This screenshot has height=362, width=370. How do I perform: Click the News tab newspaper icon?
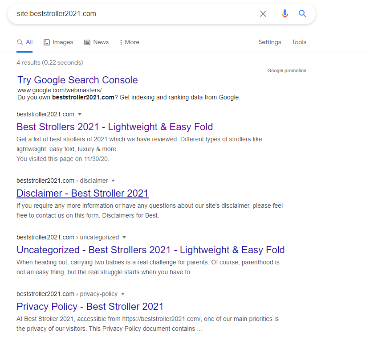(x=87, y=42)
